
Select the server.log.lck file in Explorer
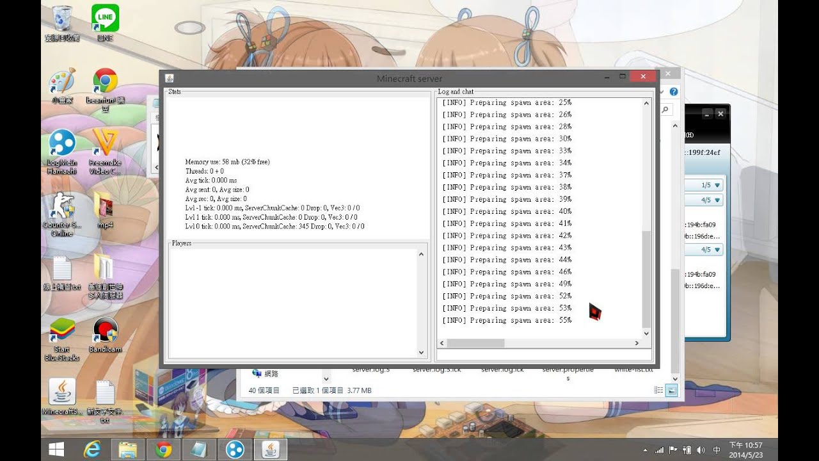coord(502,369)
